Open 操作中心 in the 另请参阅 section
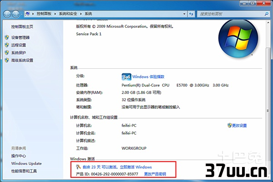This screenshot has width=273, height=182. (19, 156)
